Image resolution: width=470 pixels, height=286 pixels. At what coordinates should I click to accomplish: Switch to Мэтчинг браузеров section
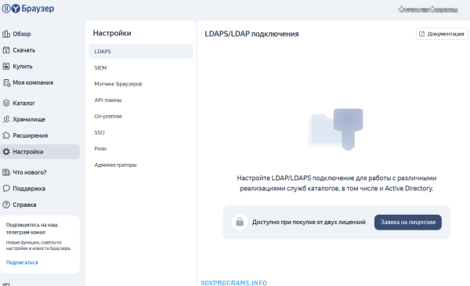click(x=140, y=84)
